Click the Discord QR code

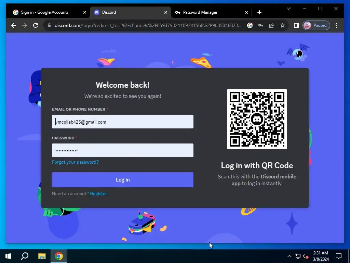point(257,119)
